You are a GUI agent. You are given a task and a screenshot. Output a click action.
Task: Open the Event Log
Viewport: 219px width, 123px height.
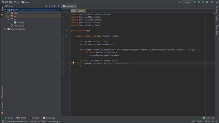point(208,118)
